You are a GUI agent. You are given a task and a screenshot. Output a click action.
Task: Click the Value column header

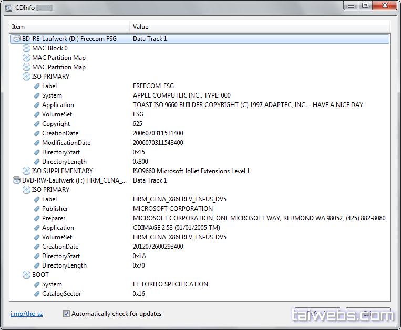(258, 27)
